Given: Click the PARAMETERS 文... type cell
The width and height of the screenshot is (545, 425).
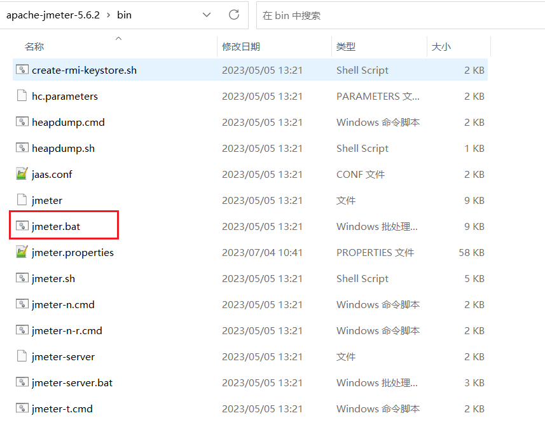Looking at the screenshot, I should pyautogui.click(x=378, y=96).
